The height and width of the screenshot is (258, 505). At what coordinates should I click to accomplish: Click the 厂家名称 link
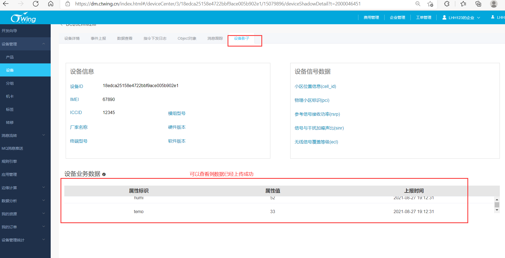point(79,127)
